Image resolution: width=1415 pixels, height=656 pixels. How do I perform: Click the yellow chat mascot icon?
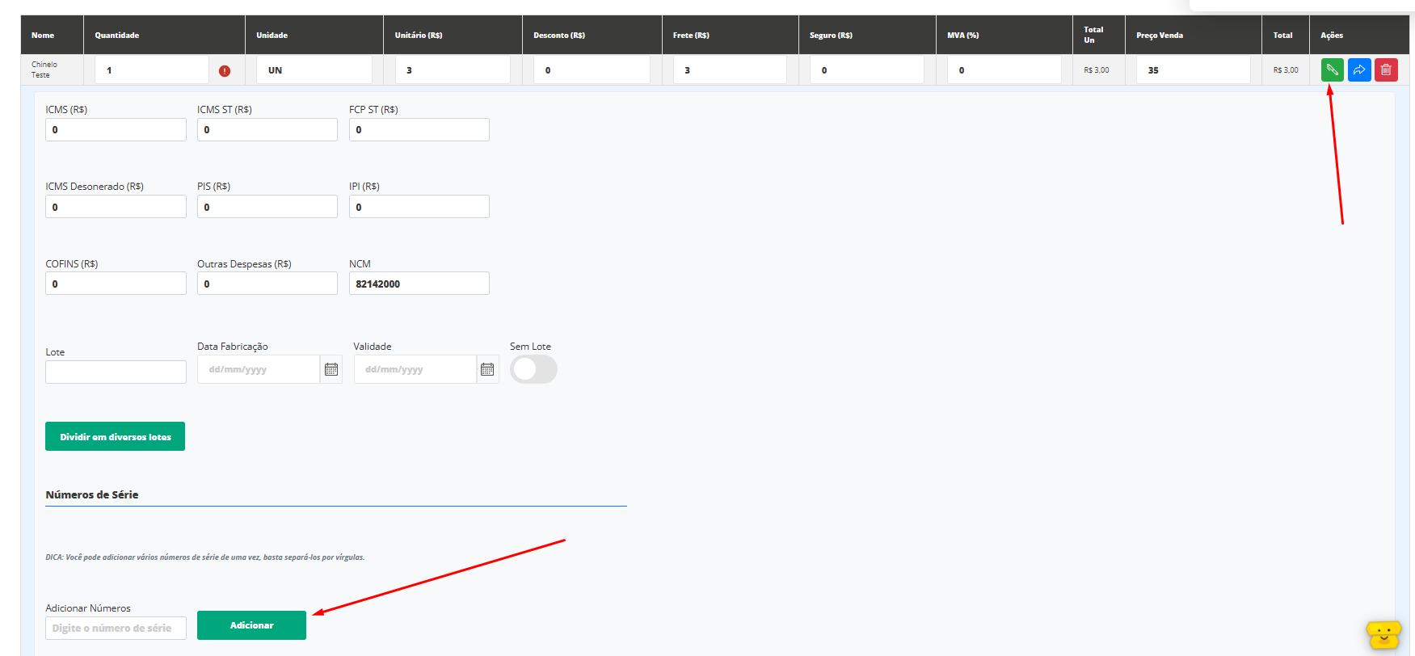[1383, 634]
